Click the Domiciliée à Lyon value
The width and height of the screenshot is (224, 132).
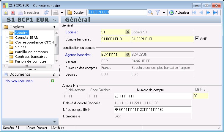tap(152, 116)
